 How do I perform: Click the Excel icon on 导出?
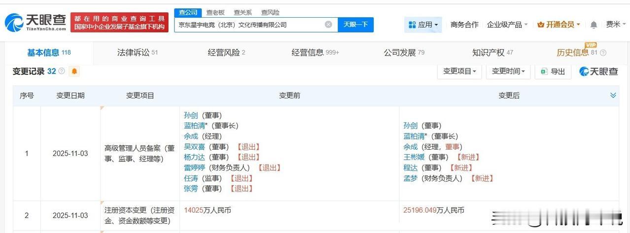pos(544,71)
